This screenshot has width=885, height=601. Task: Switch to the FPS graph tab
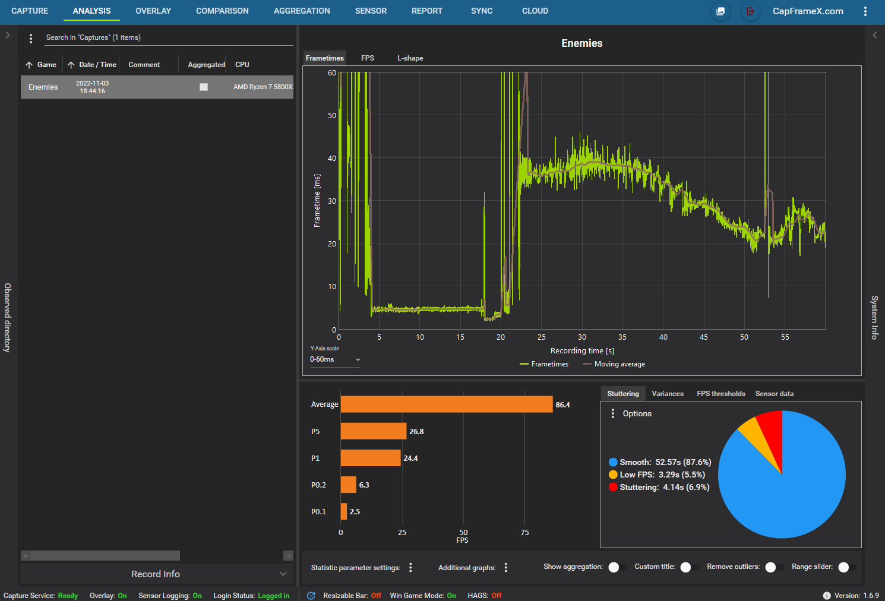pyautogui.click(x=368, y=58)
